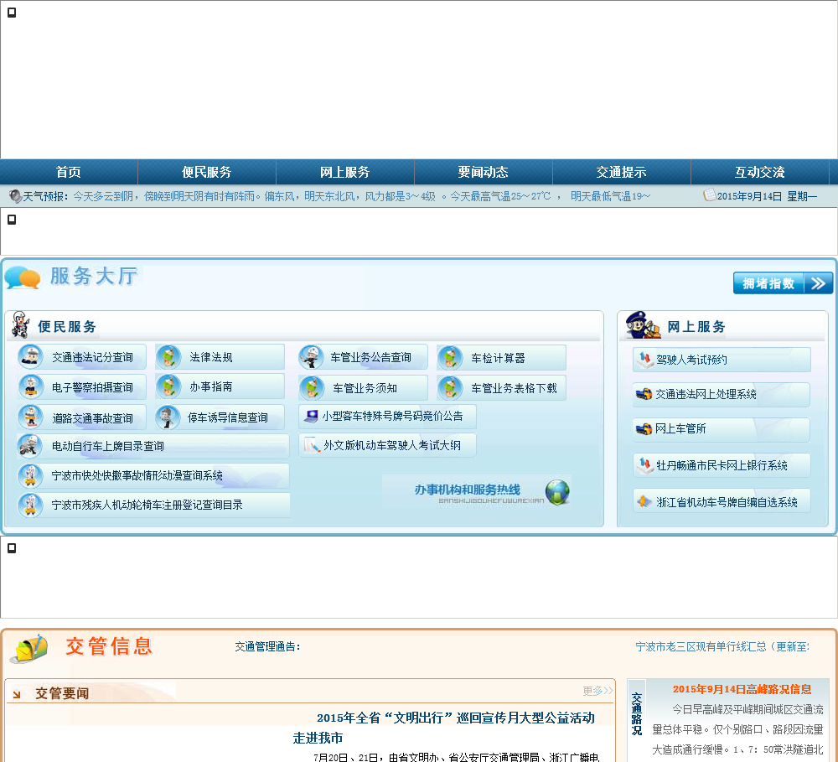The image size is (838, 762).
Task: Click the icon beside 道路交通事故查询
Action: point(30,417)
